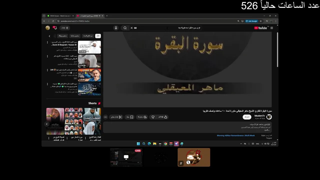Open the options menu for the 1:23:50 car video
The image size is (320, 180).
coord(47,70)
